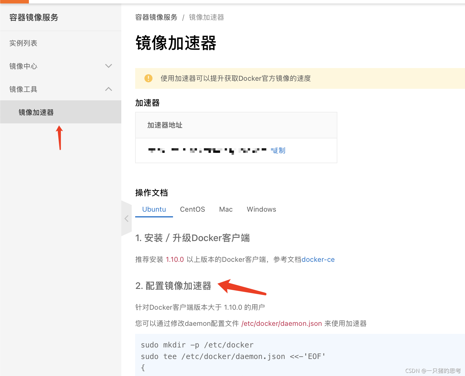Navigate to 容器镜像服务 in the breadcrumb
Viewport: 465px width, 376px height.
click(x=156, y=17)
